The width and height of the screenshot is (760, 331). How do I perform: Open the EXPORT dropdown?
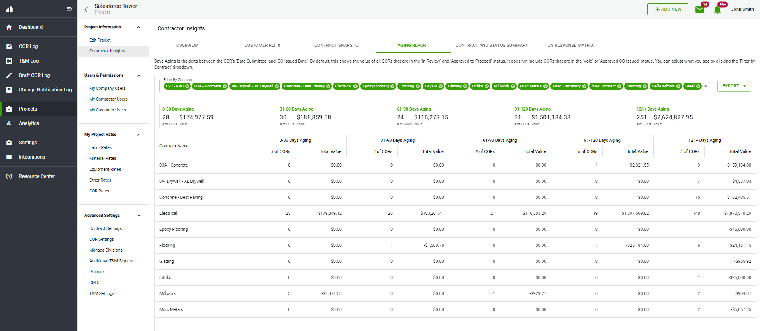click(734, 86)
